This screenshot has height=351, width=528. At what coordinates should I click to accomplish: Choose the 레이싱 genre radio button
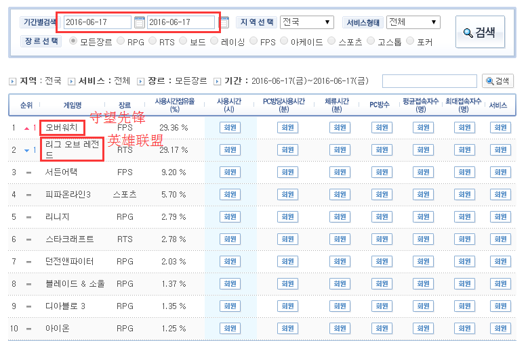point(214,41)
